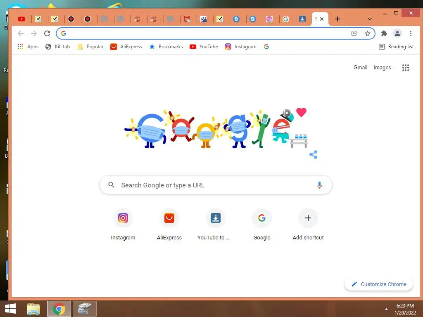Image resolution: width=423 pixels, height=317 pixels.
Task: Click Customize Chrome button
Action: (x=379, y=284)
